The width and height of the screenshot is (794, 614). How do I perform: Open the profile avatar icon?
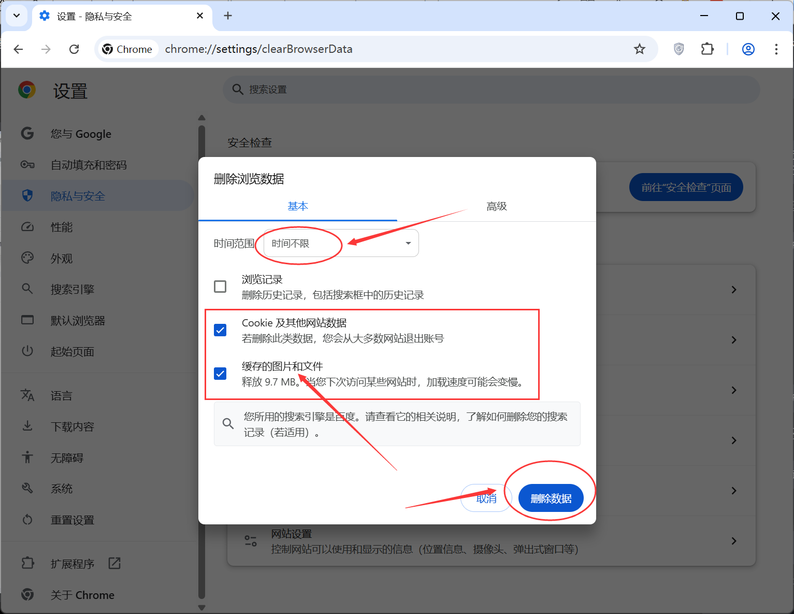pos(748,49)
